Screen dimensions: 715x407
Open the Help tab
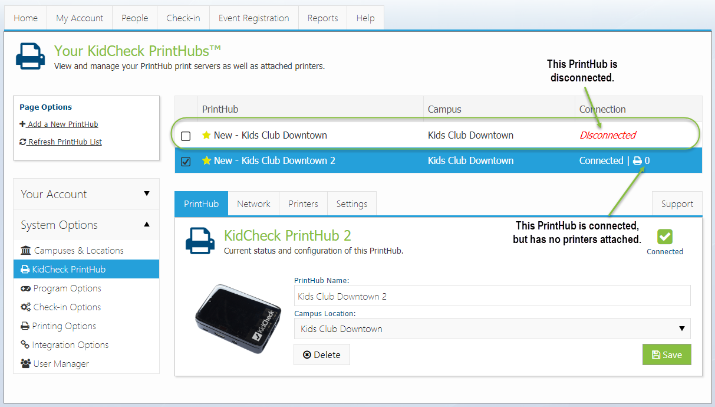point(365,18)
